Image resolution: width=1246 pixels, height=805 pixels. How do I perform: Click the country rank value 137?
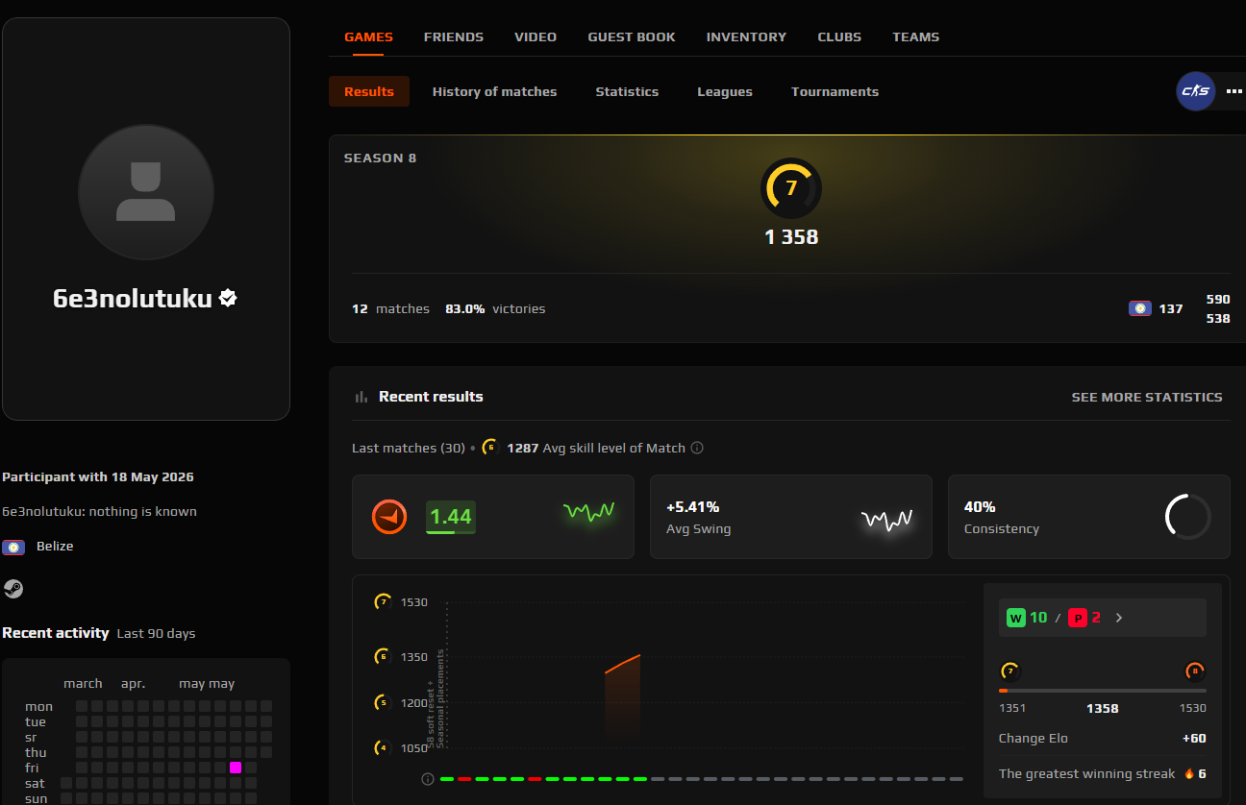pos(1171,308)
